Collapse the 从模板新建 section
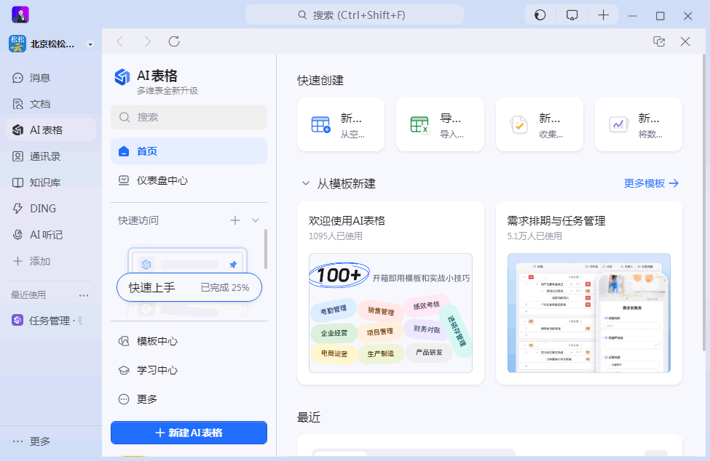This screenshot has height=461, width=710. coord(306,183)
